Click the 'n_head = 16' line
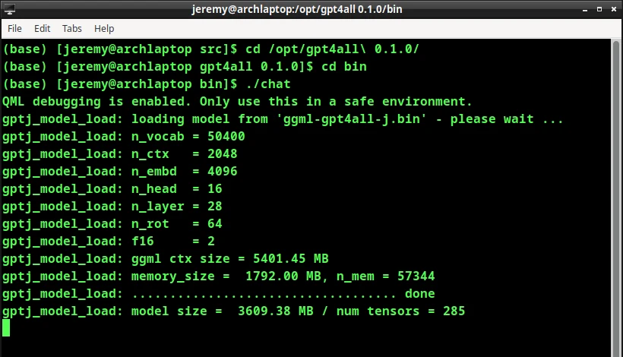This screenshot has height=357, width=623. click(x=112, y=189)
